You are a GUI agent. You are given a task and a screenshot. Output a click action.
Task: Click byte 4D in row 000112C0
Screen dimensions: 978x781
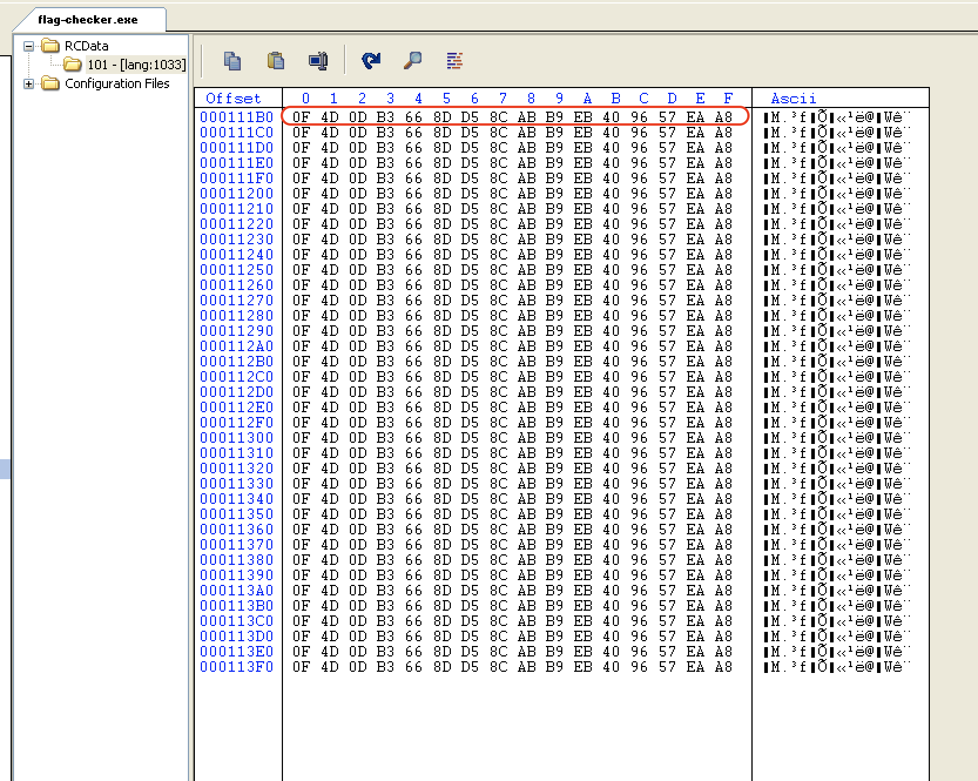pos(329,376)
